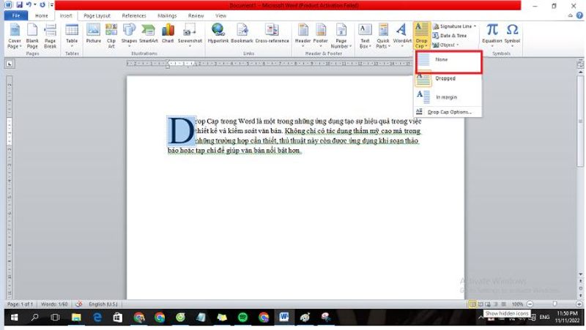Click English (U.S.) language indicator
The image size is (586, 330).
tap(103, 304)
